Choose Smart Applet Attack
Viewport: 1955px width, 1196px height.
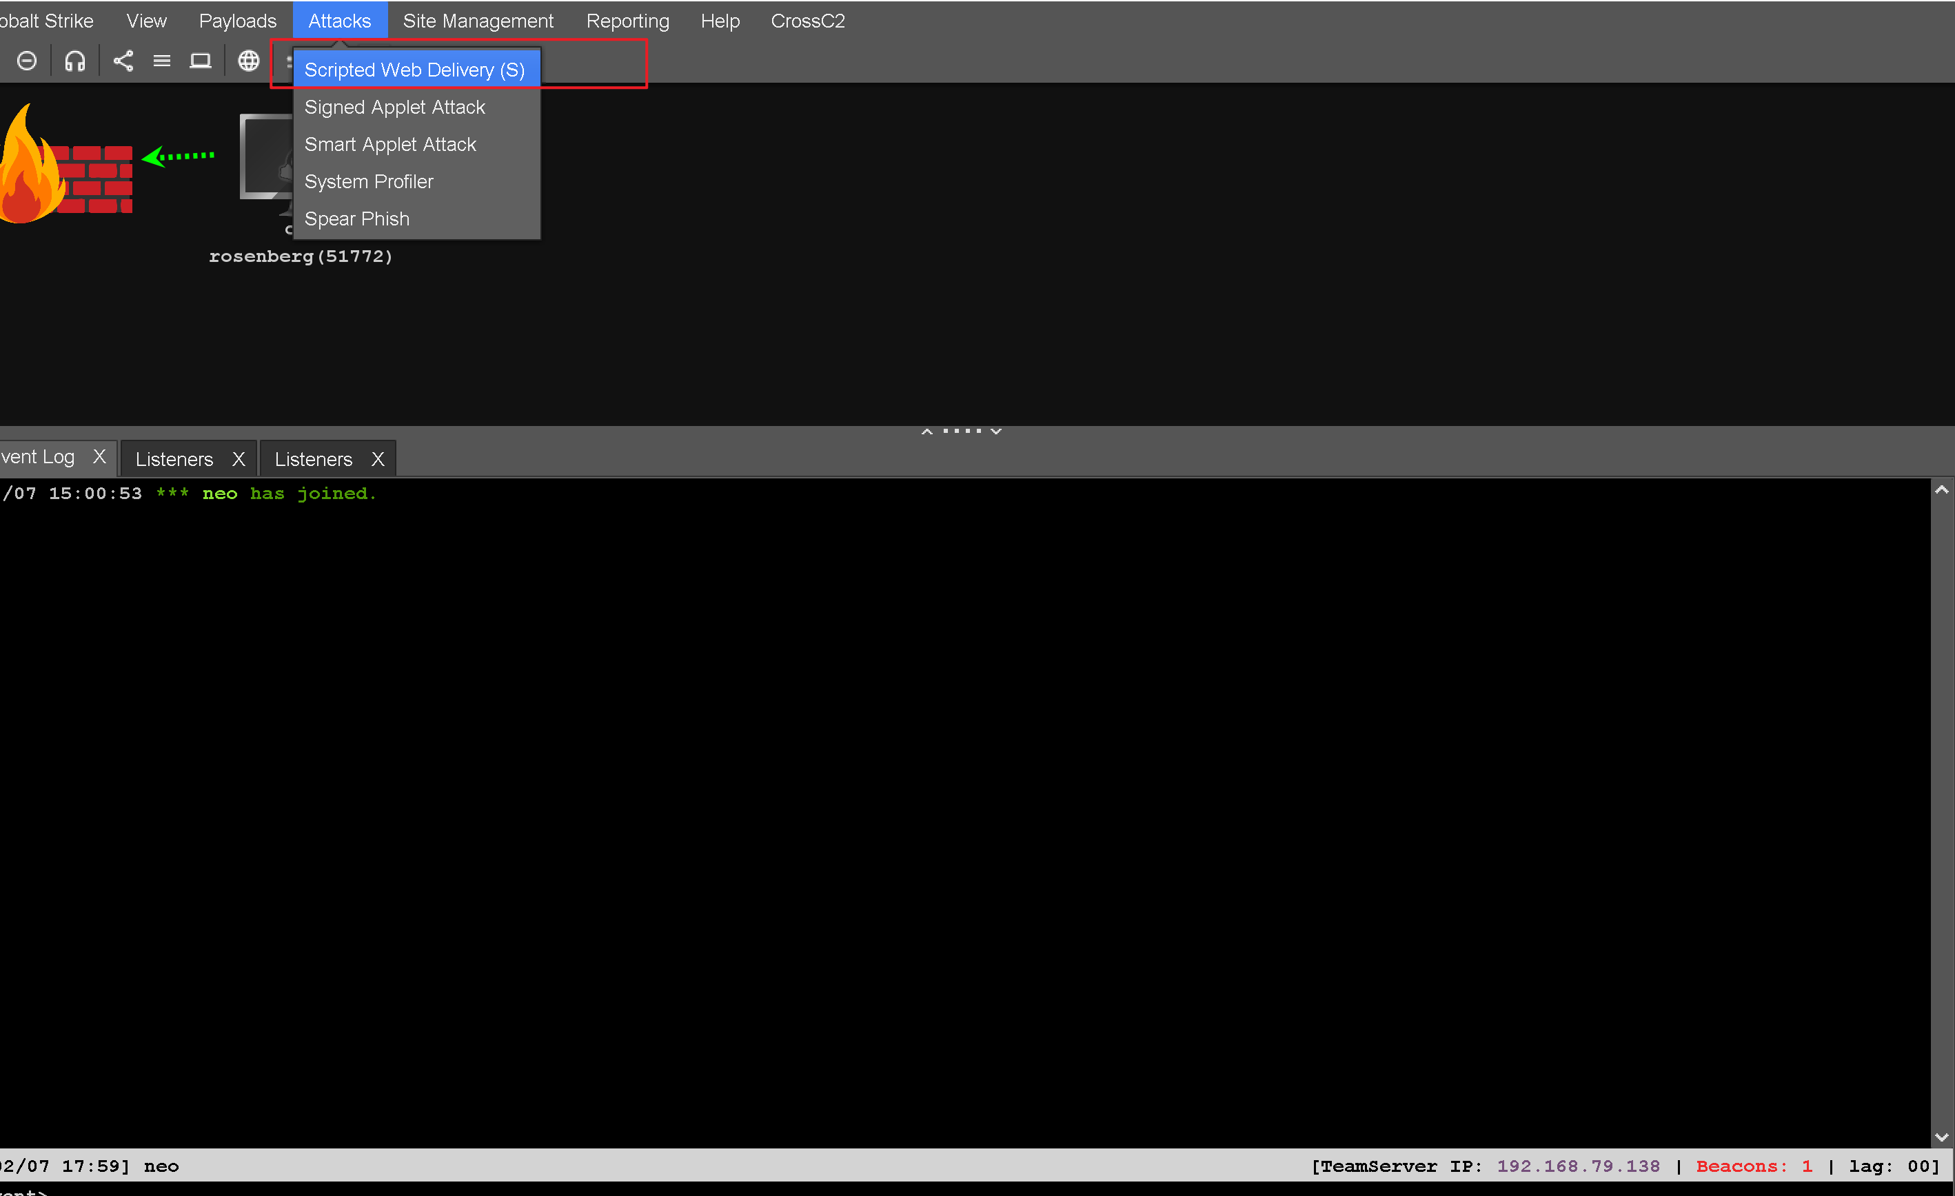coord(416,145)
